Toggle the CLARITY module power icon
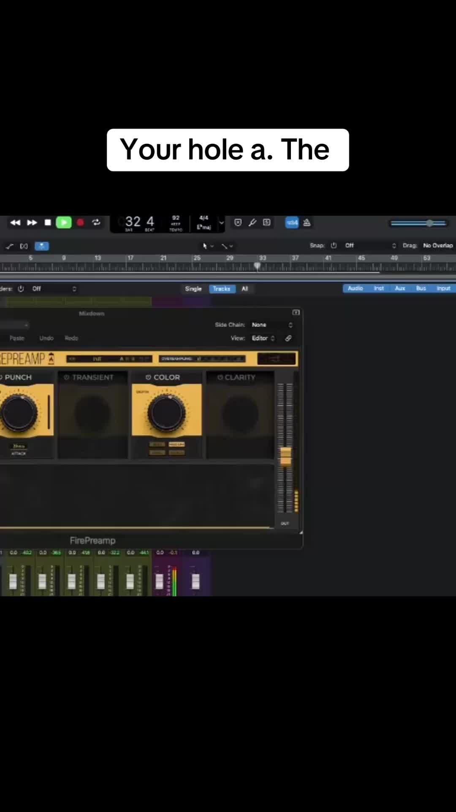This screenshot has height=812, width=456. click(x=220, y=377)
